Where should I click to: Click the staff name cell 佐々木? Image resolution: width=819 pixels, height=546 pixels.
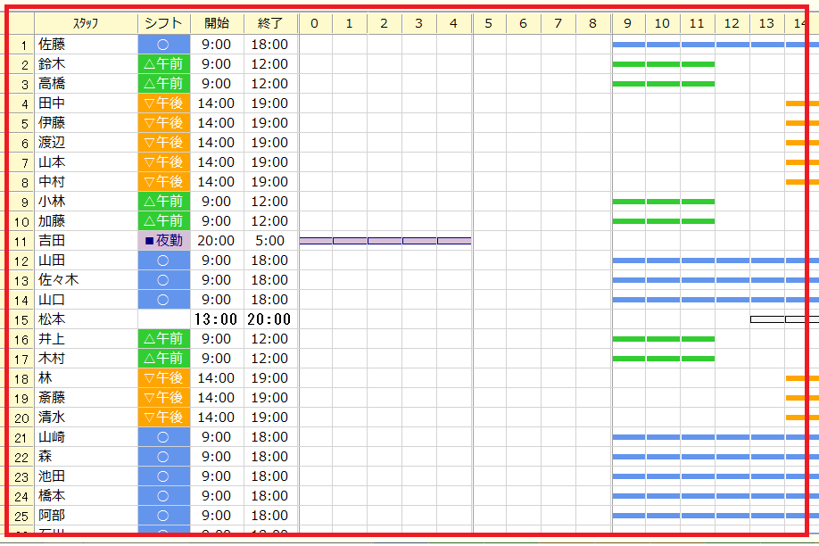[x=86, y=280]
